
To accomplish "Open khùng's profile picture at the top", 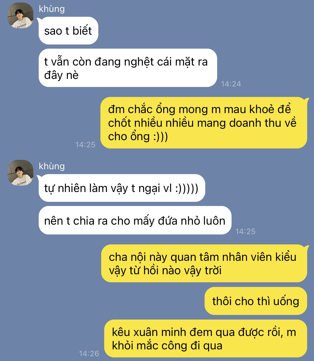I will tap(20, 15).
